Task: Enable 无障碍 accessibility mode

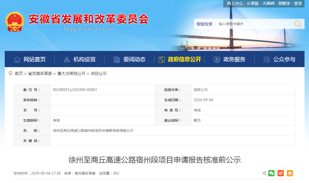Action: tap(268, 3)
